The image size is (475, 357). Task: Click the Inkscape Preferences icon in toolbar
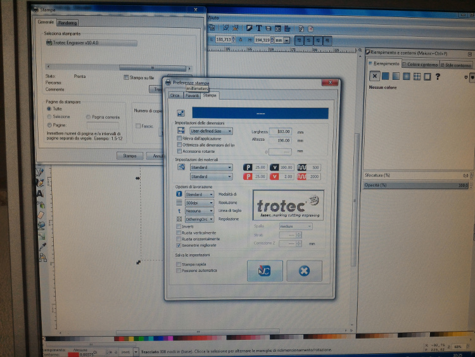click(301, 29)
